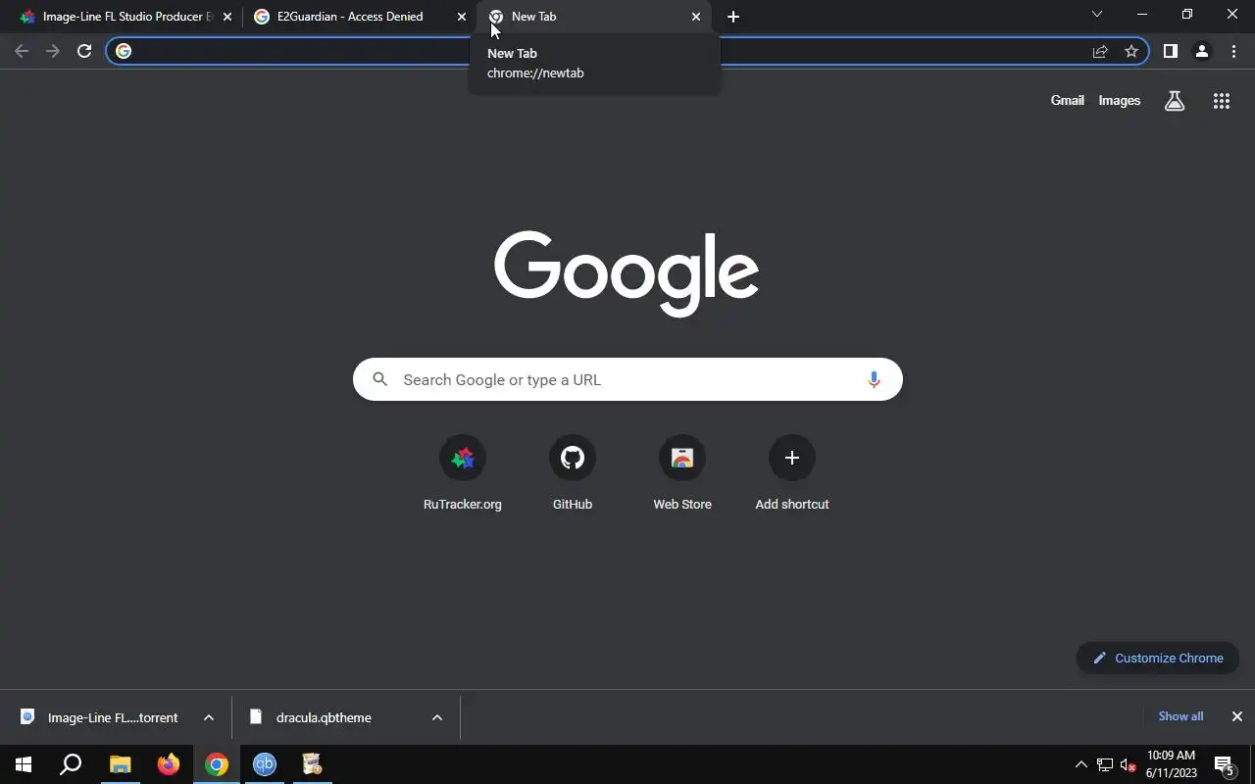Expand options for dracula.qbtheme download
This screenshot has width=1255, height=784.
pos(437,717)
